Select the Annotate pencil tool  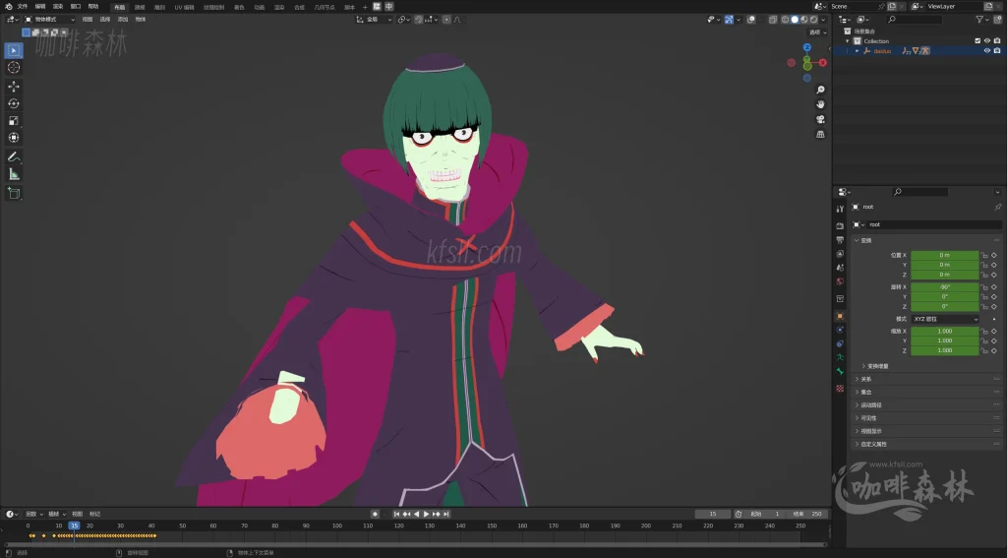coord(14,156)
